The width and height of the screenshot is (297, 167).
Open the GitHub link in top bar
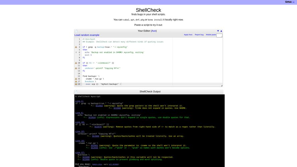pos(290,2)
